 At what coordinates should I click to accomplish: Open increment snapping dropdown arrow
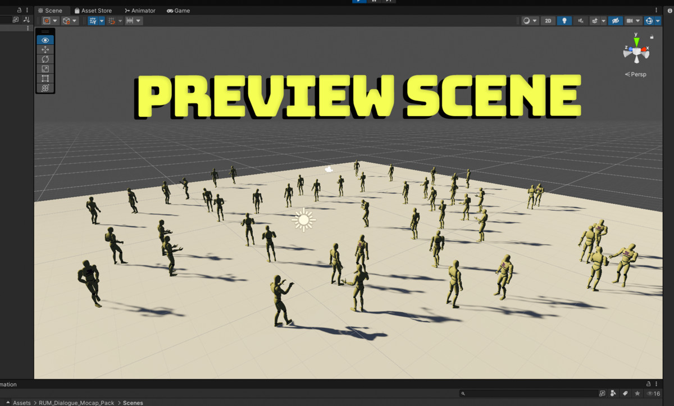(138, 21)
